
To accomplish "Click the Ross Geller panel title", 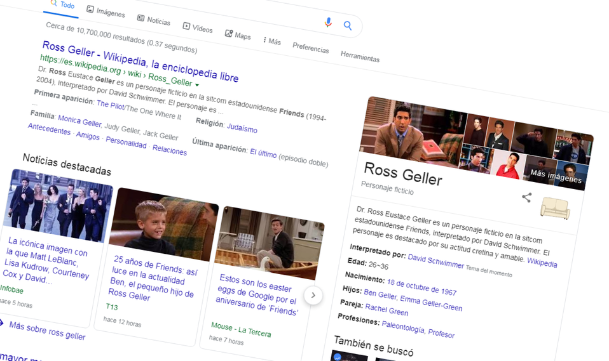I will point(403,174).
